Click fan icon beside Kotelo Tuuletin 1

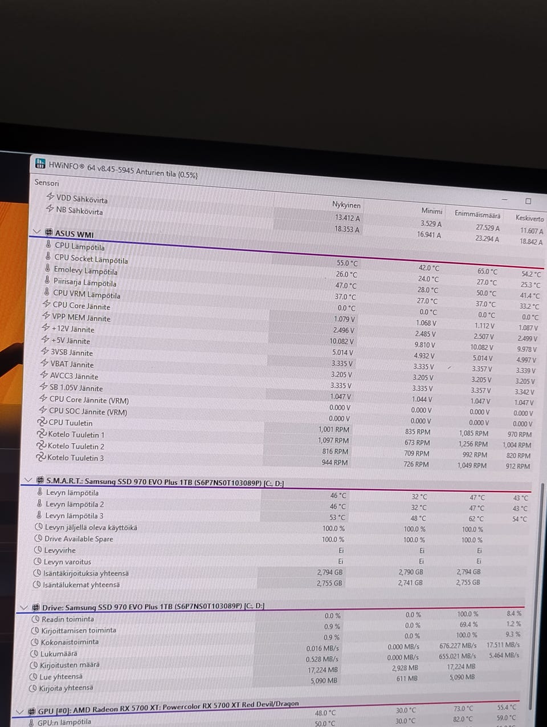point(42,433)
